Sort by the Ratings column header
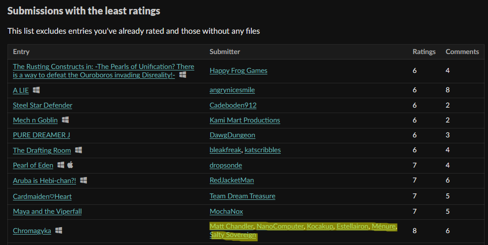488x245 pixels. (424, 52)
